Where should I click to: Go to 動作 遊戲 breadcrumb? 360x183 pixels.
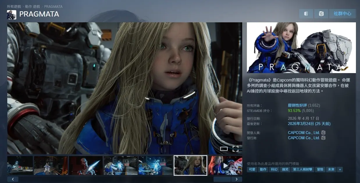point(33,6)
